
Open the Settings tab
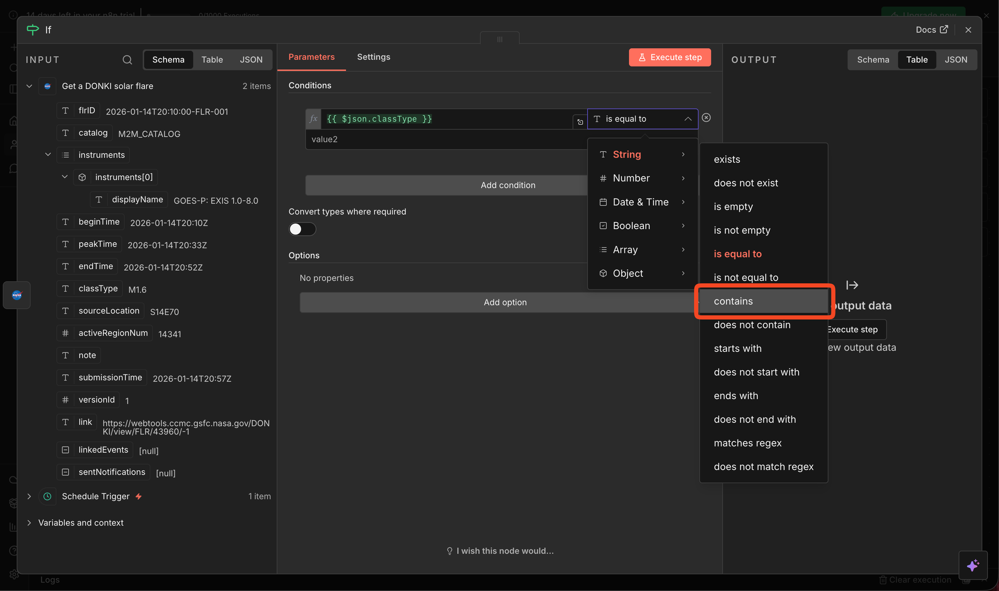pyautogui.click(x=373, y=57)
